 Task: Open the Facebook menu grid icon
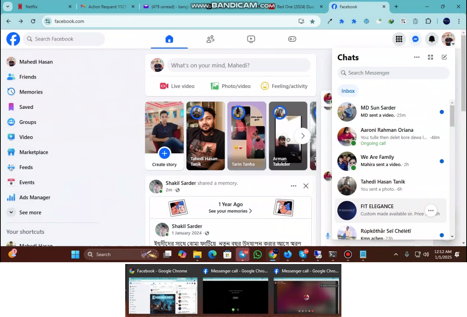(x=399, y=39)
